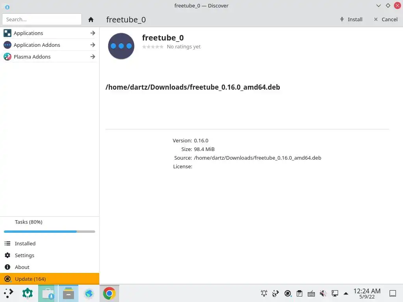Viewport: 403px width, 302px height.
Task: Click the network display tray icon
Action: (335, 293)
